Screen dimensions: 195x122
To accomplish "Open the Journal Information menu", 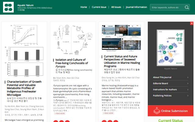I will coord(136,7).
